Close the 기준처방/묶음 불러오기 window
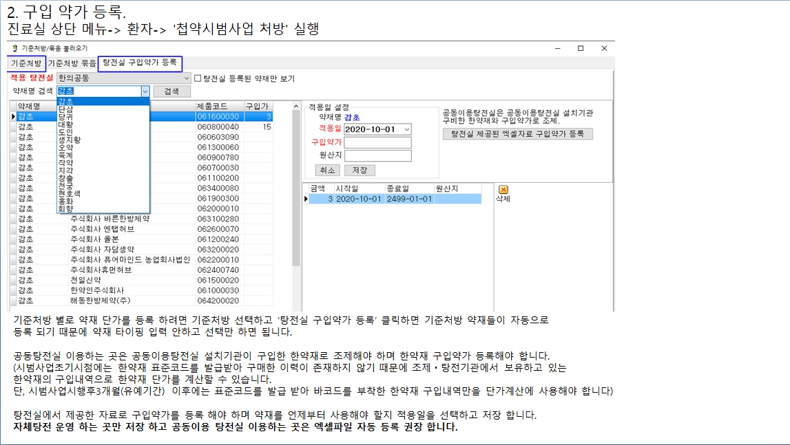 [603, 48]
